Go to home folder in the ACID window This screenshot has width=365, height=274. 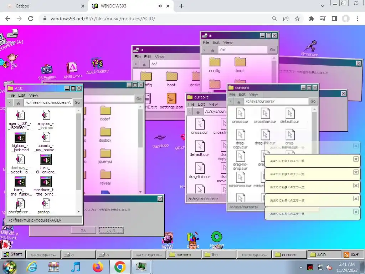[x=18, y=102]
